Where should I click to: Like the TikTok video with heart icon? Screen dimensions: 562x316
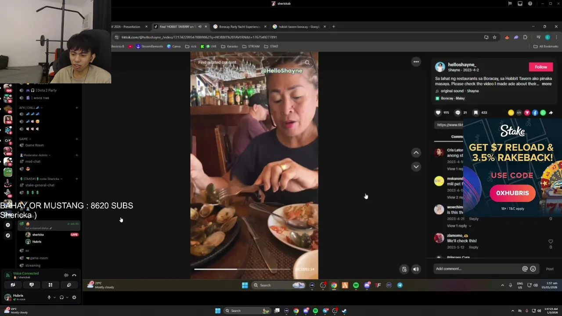[438, 112]
